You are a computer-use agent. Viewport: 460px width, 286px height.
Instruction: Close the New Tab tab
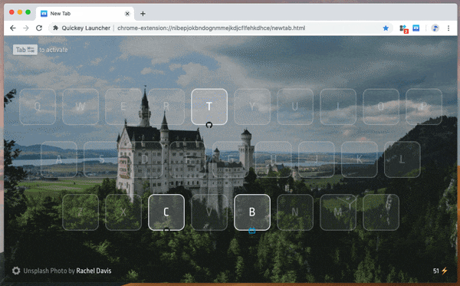[127, 14]
